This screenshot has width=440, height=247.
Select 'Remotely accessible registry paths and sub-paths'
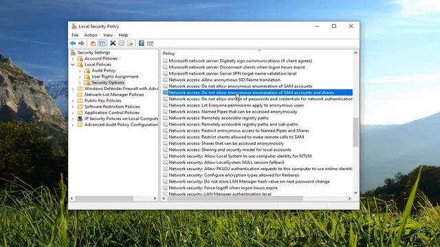point(233,124)
